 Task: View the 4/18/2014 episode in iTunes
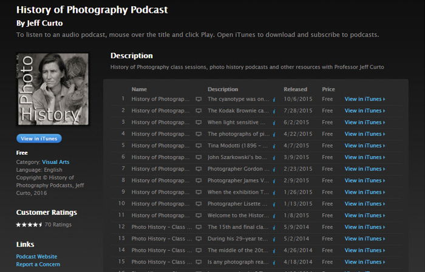[365, 262]
